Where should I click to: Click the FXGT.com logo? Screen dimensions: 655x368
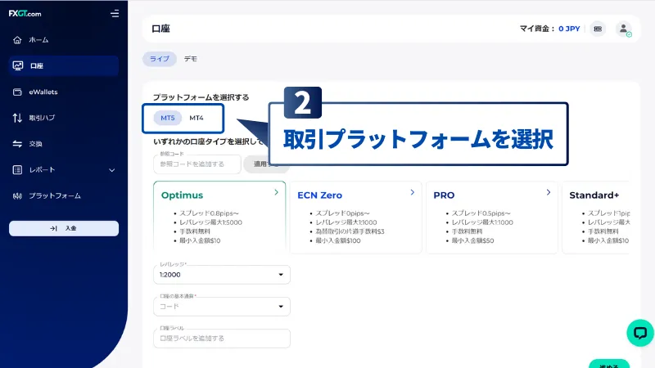[25, 13]
